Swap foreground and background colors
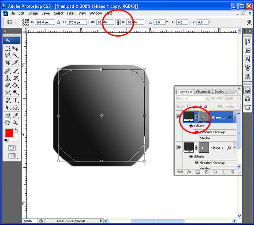This screenshot has height=225, width=254. 16,130
